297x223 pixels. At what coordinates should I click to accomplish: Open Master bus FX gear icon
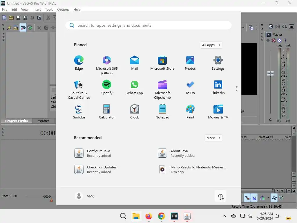click(274, 40)
